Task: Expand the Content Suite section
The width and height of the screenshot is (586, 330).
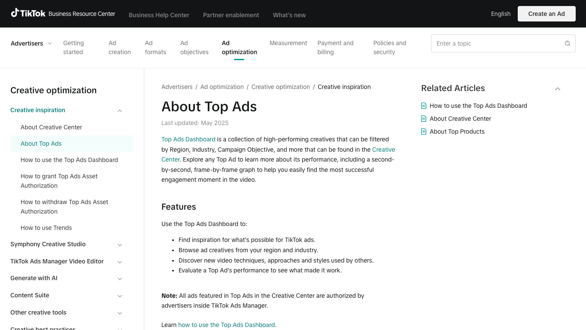Action: pyautogui.click(x=120, y=296)
